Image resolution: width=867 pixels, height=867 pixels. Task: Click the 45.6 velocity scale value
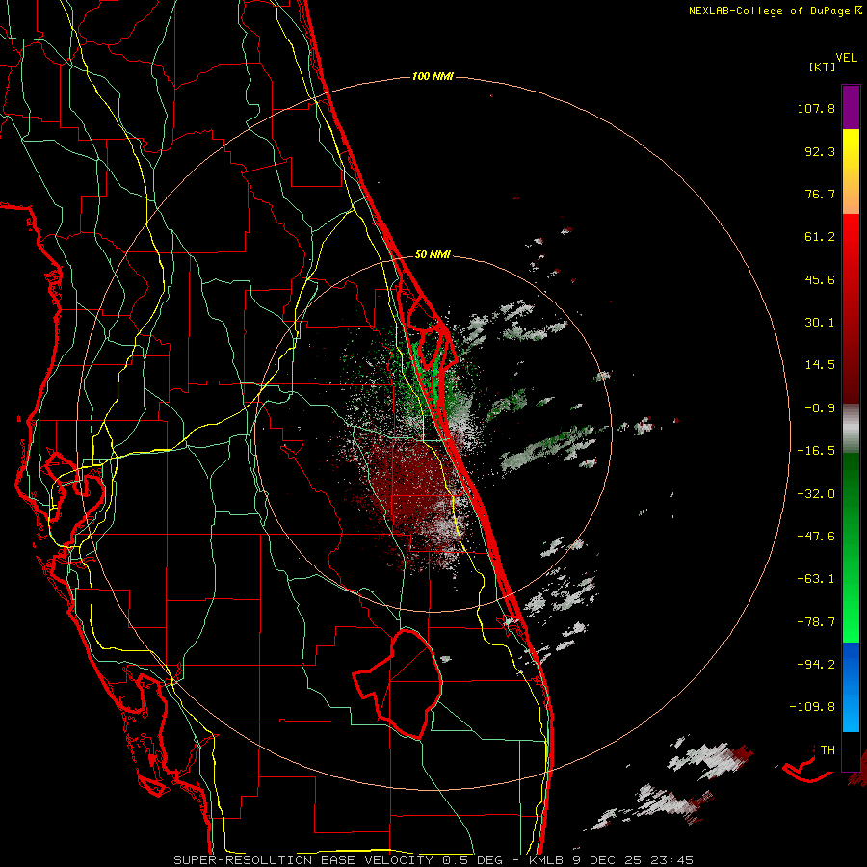click(820, 279)
